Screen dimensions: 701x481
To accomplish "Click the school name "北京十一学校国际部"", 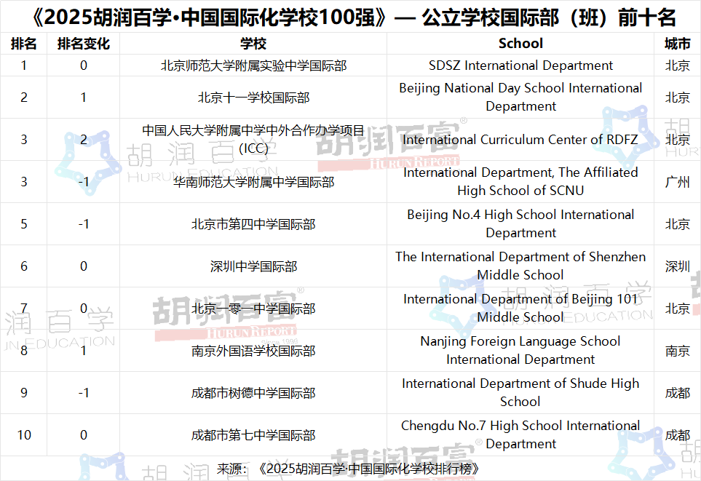I will click(x=253, y=98).
